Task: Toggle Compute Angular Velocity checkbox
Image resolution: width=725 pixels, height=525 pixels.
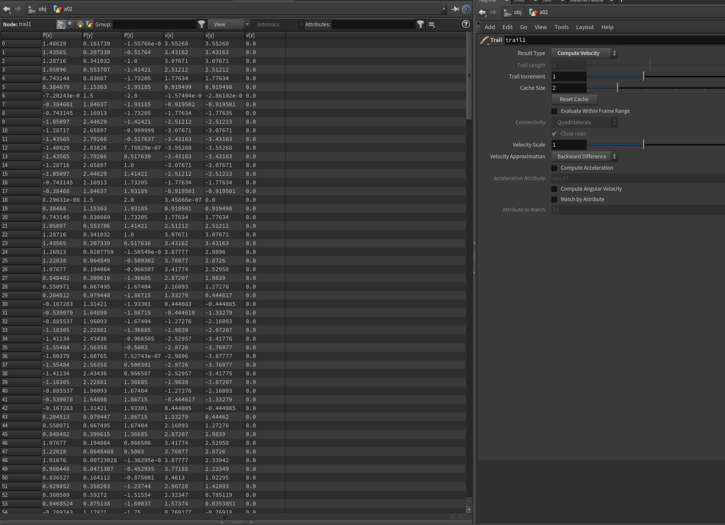Action: (x=554, y=189)
